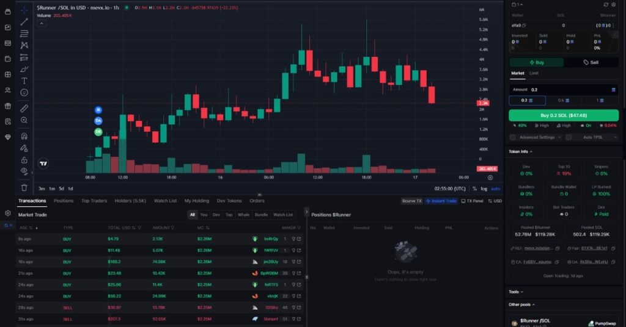
Task: Open the horizontal lines tool group
Action: pos(24,34)
